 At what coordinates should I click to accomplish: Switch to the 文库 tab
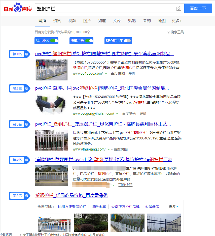(117, 21)
